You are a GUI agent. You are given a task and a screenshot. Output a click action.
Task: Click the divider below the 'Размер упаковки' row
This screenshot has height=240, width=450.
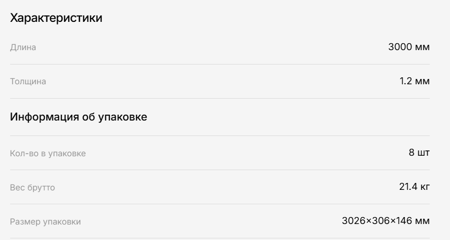[220, 238]
